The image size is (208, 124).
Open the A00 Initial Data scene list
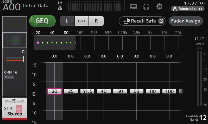coord(26,6)
